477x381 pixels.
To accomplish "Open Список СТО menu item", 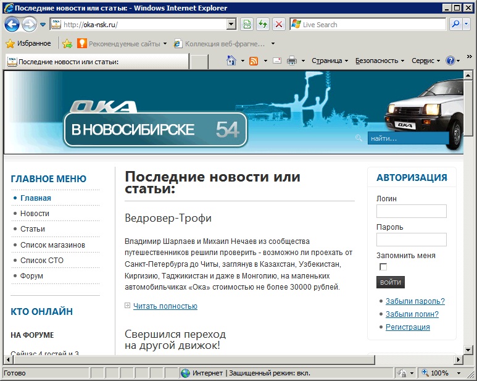I will click(42, 261).
